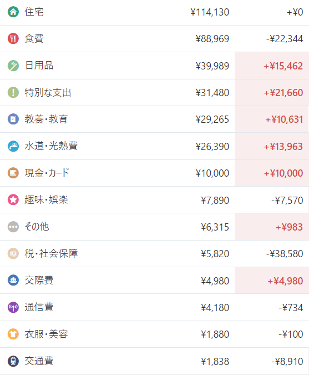309x375 pixels.
Task: Click the red fork-and-knife 食費 icon
Action: coord(13,38)
